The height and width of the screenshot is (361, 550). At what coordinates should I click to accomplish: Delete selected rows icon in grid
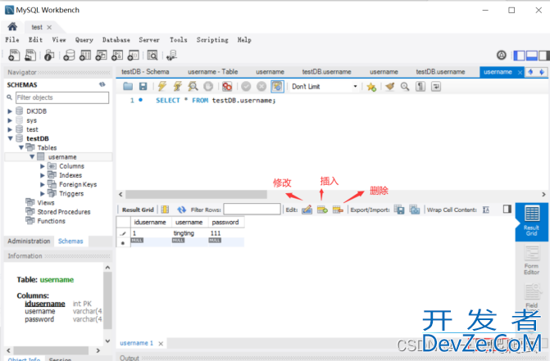pyautogui.click(x=338, y=210)
